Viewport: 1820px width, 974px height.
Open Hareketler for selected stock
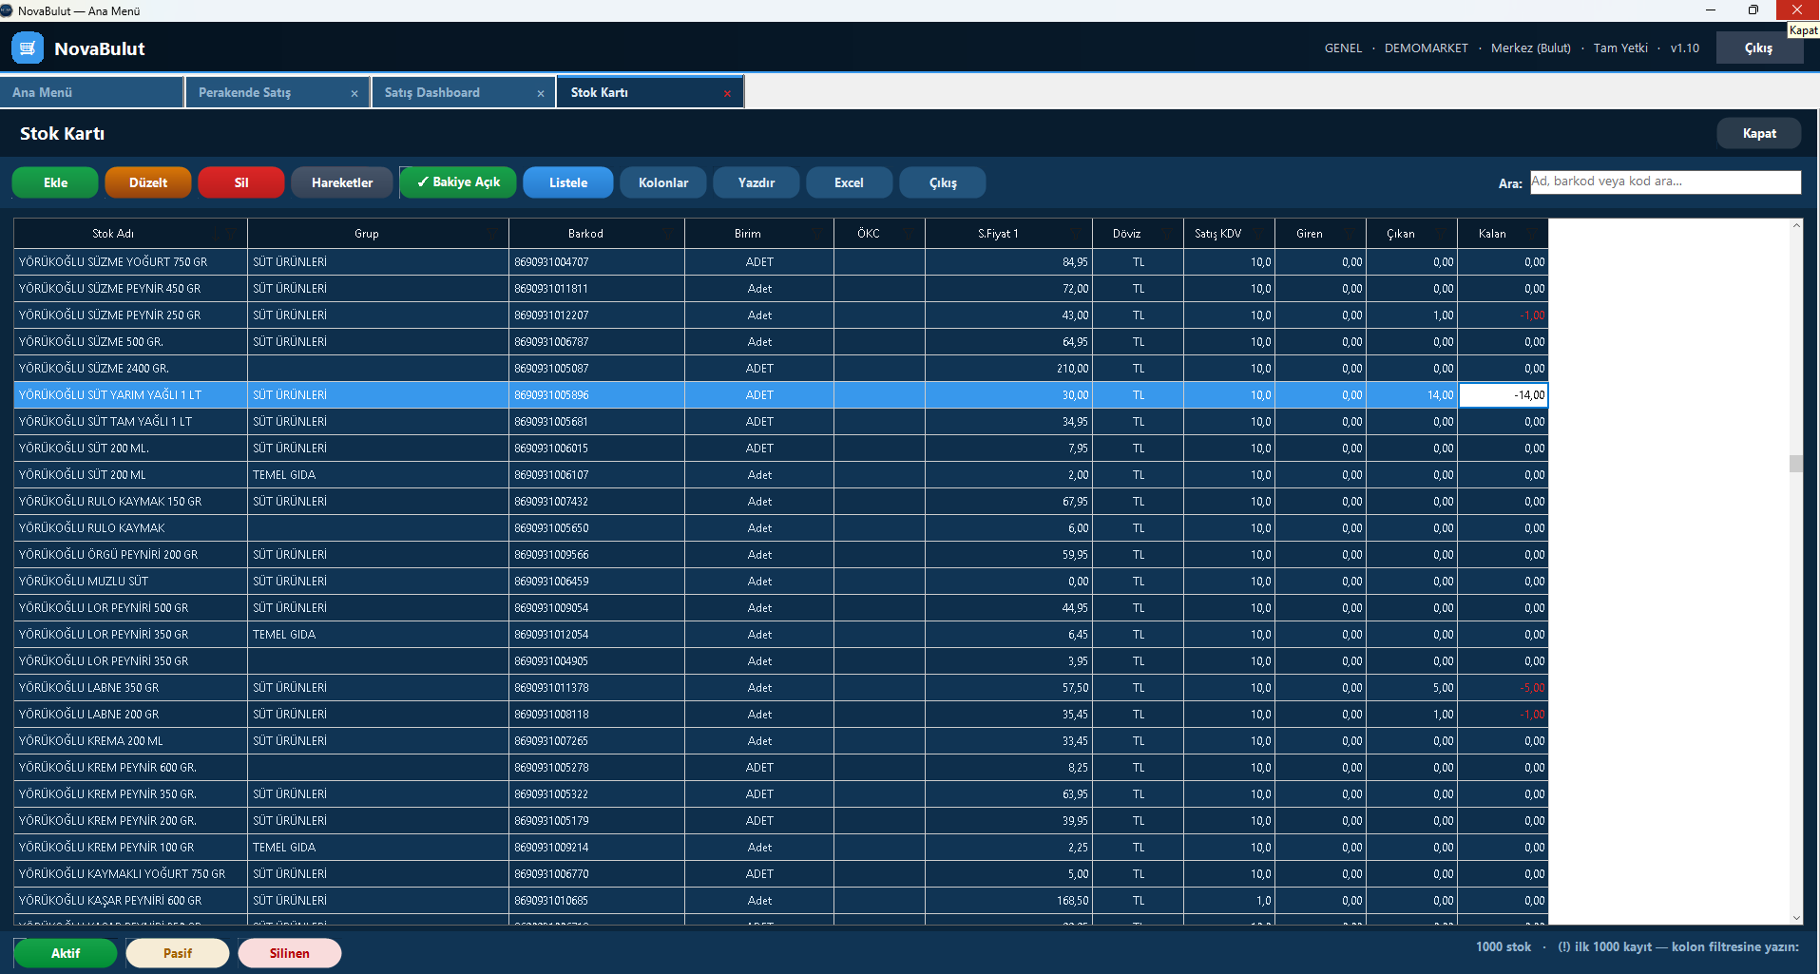(342, 182)
